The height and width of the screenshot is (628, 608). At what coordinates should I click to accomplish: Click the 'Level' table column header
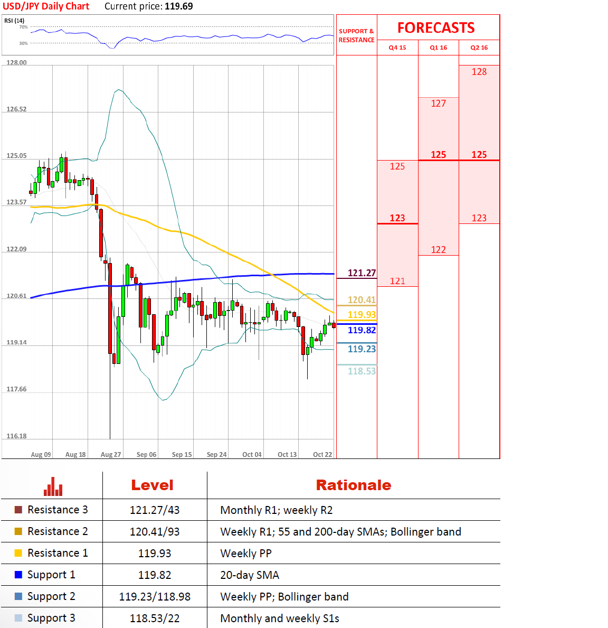tap(153, 485)
